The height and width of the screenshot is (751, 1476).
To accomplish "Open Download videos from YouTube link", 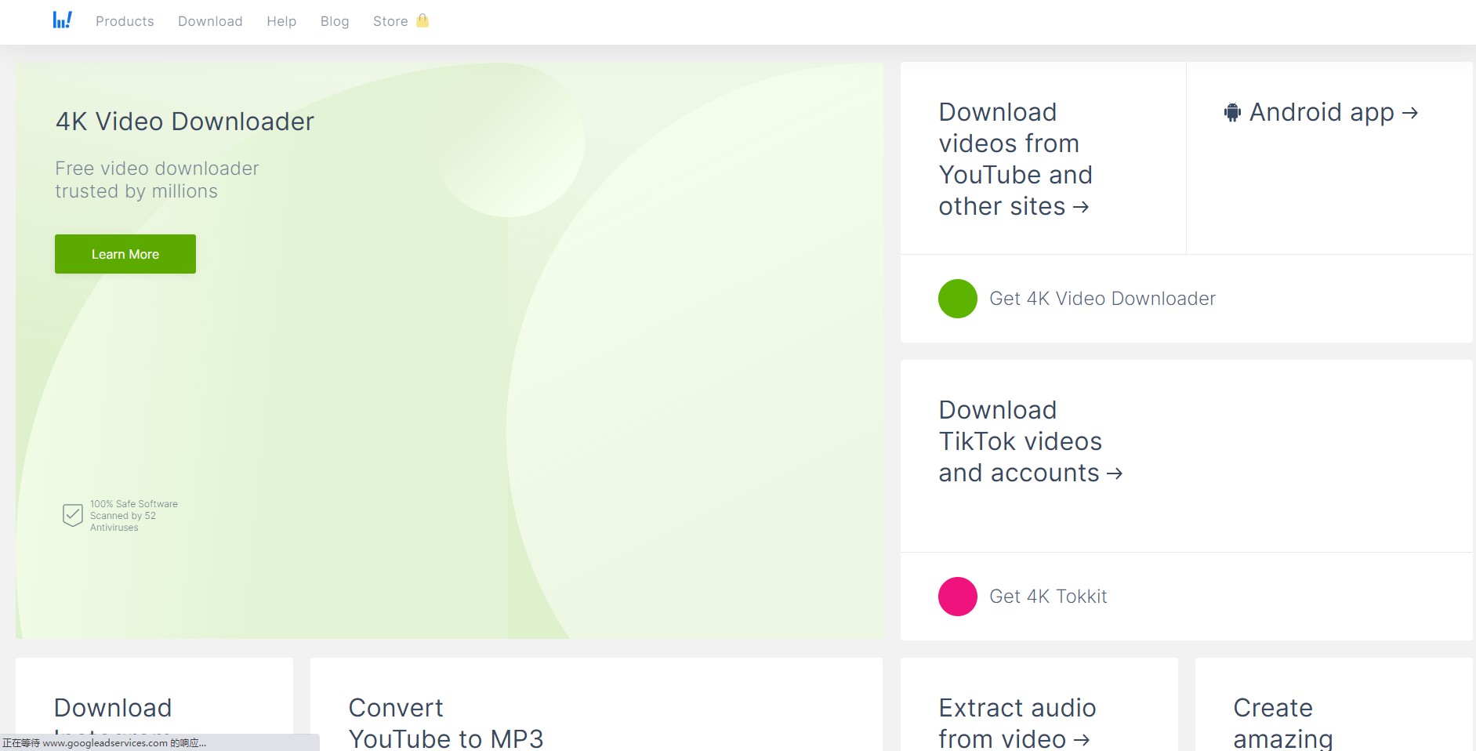I will coord(1015,159).
